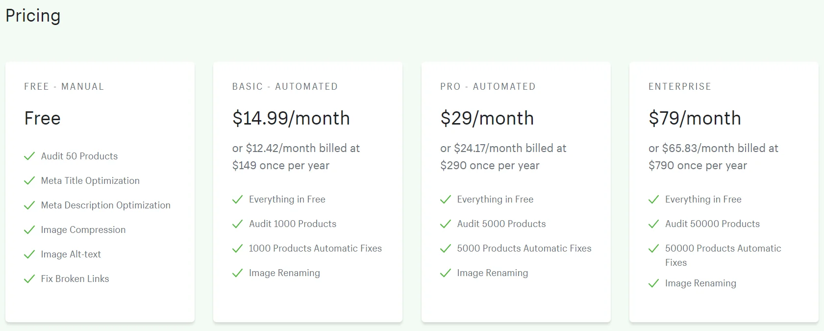Click checkmark next to Meta Title Optimization
The height and width of the screenshot is (331, 824).
click(29, 180)
